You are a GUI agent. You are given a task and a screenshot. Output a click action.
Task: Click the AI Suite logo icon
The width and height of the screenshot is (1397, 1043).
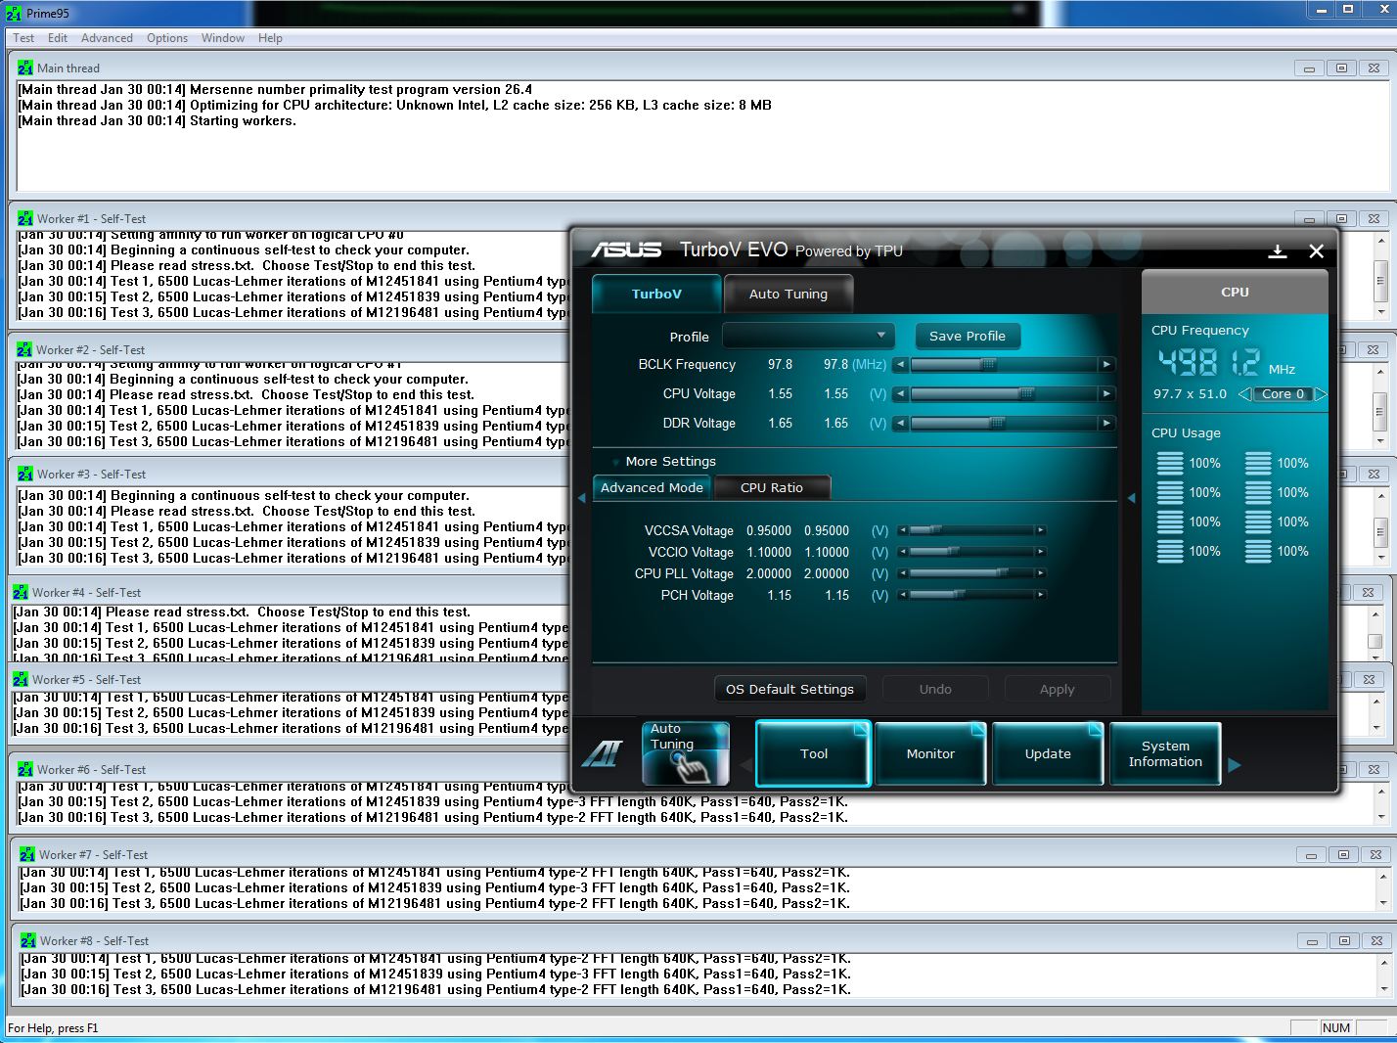(x=602, y=753)
